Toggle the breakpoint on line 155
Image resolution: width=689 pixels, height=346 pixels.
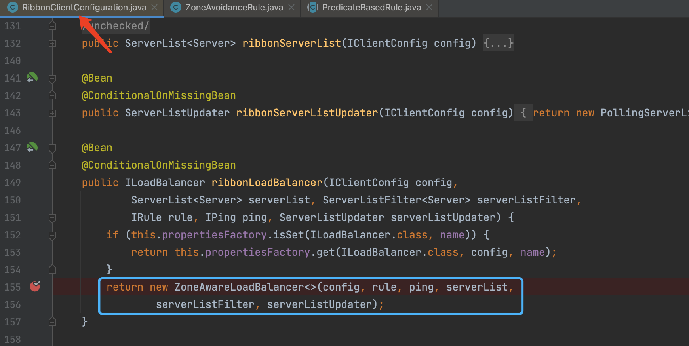(x=35, y=286)
